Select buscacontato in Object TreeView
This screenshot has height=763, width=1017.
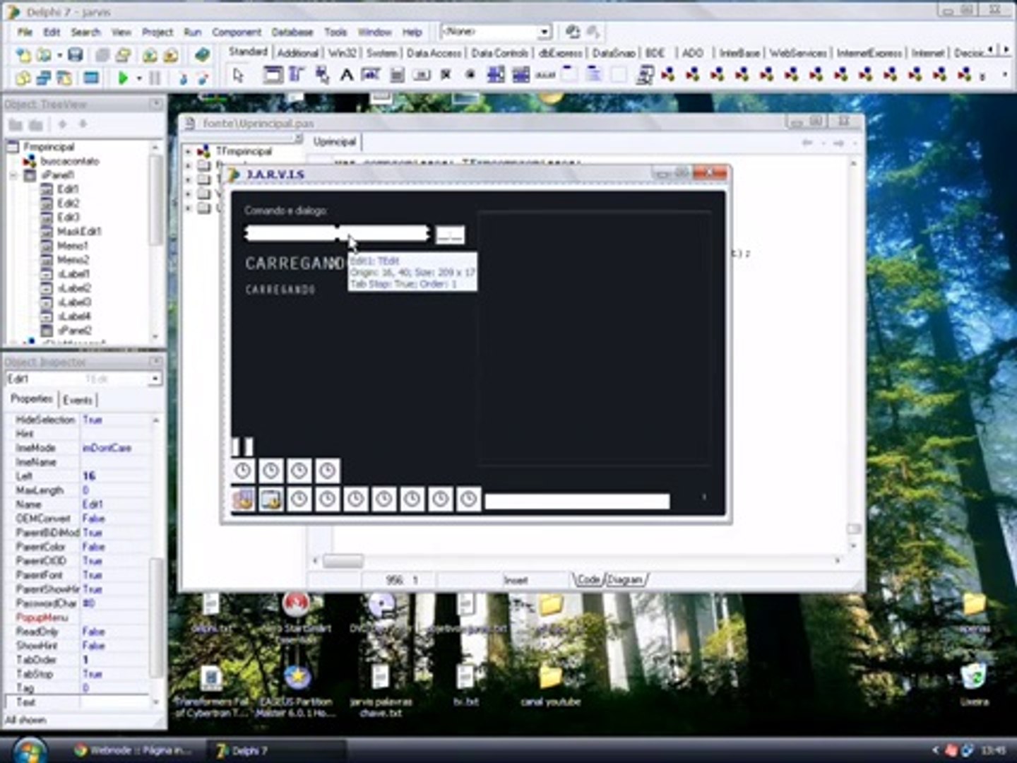click(70, 161)
